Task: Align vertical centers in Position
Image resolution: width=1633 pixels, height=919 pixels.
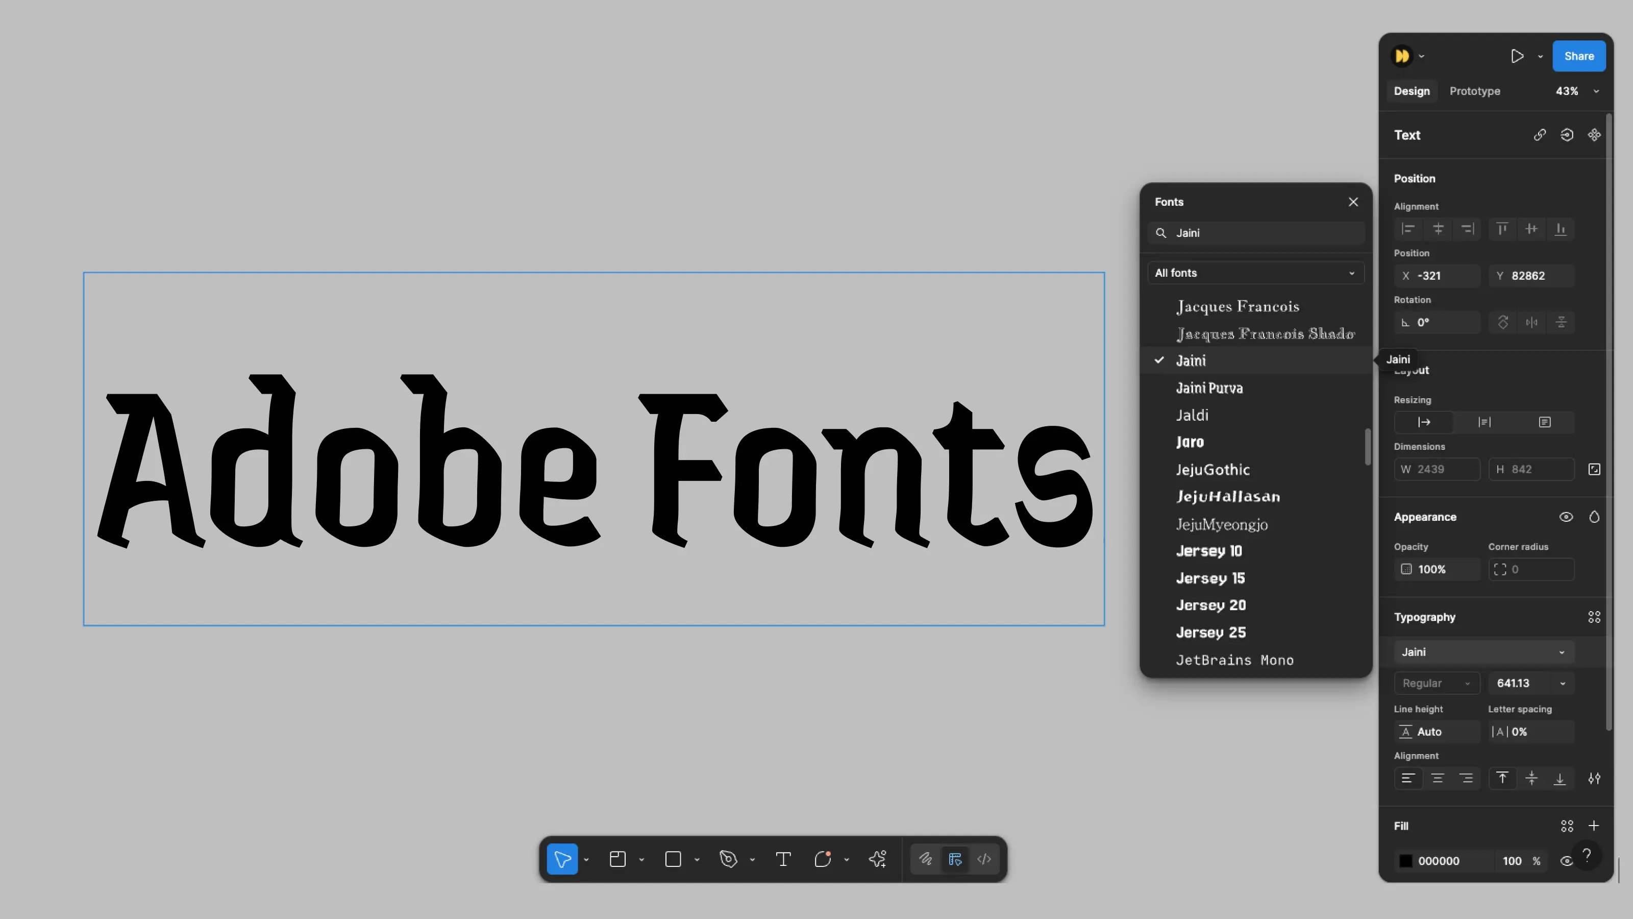Action: tap(1531, 229)
